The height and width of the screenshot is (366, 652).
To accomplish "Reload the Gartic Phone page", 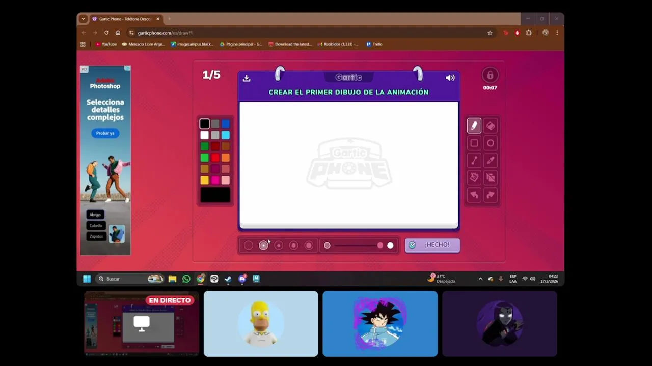I will [106, 33].
